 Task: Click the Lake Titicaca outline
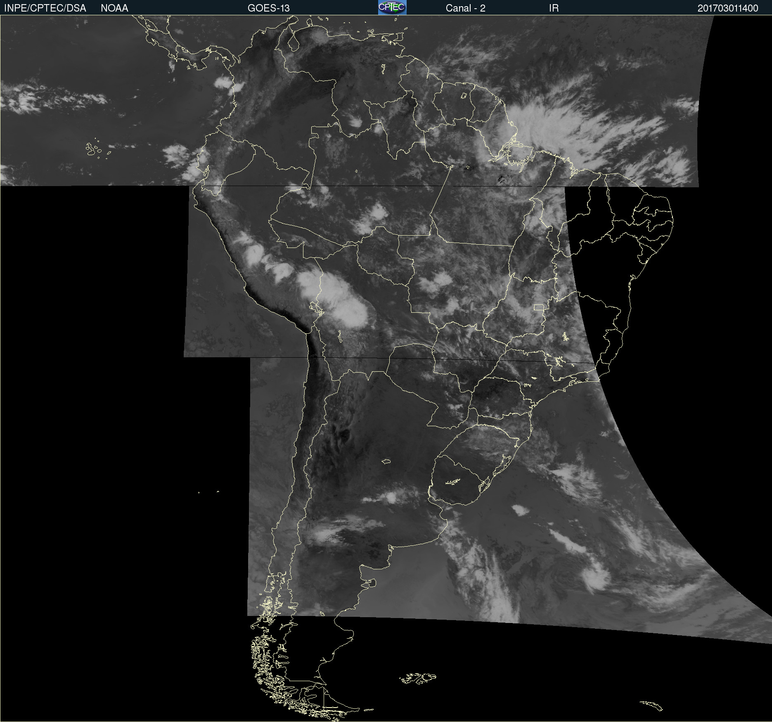(315, 308)
